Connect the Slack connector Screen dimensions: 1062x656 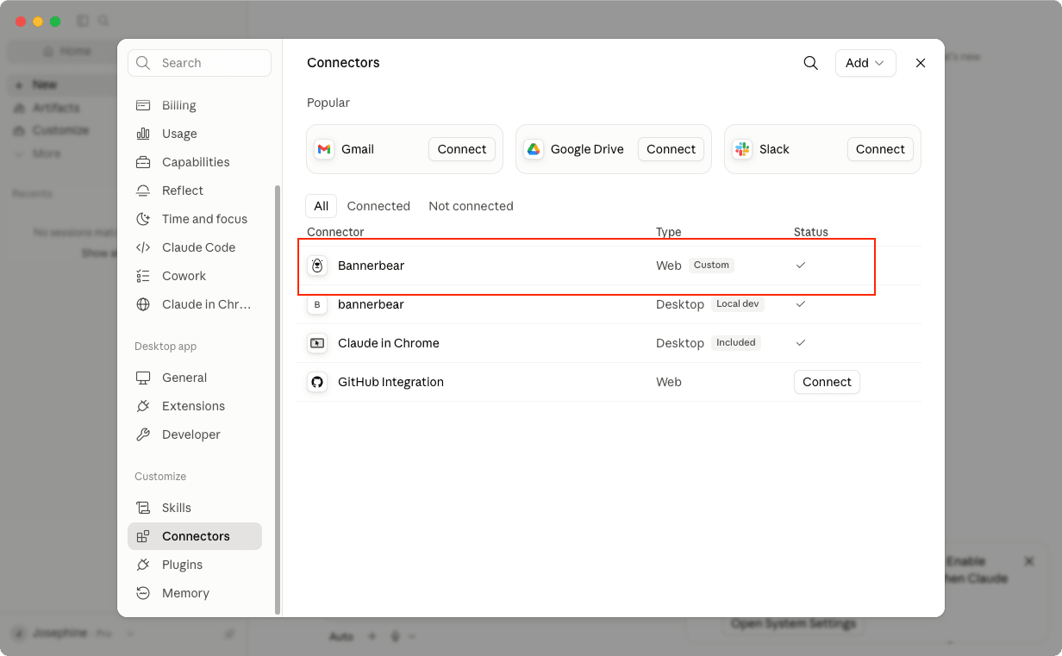[x=880, y=149]
